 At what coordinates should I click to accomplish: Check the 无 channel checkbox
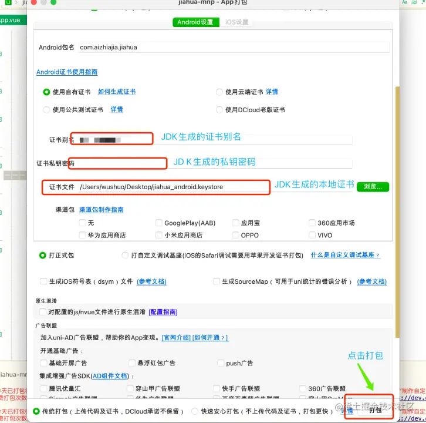(82, 223)
